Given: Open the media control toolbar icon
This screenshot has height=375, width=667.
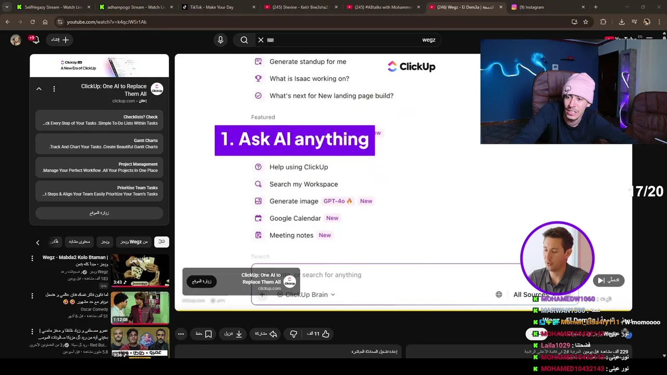Looking at the screenshot, I should click(x=634, y=22).
